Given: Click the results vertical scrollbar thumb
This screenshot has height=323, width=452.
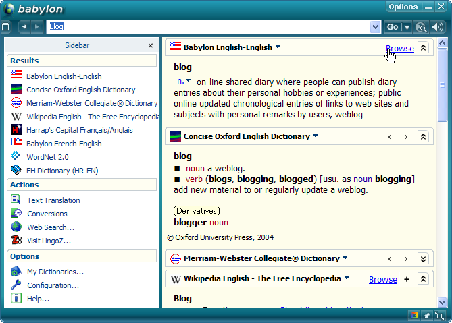Looking at the screenshot, I should pos(442,86).
